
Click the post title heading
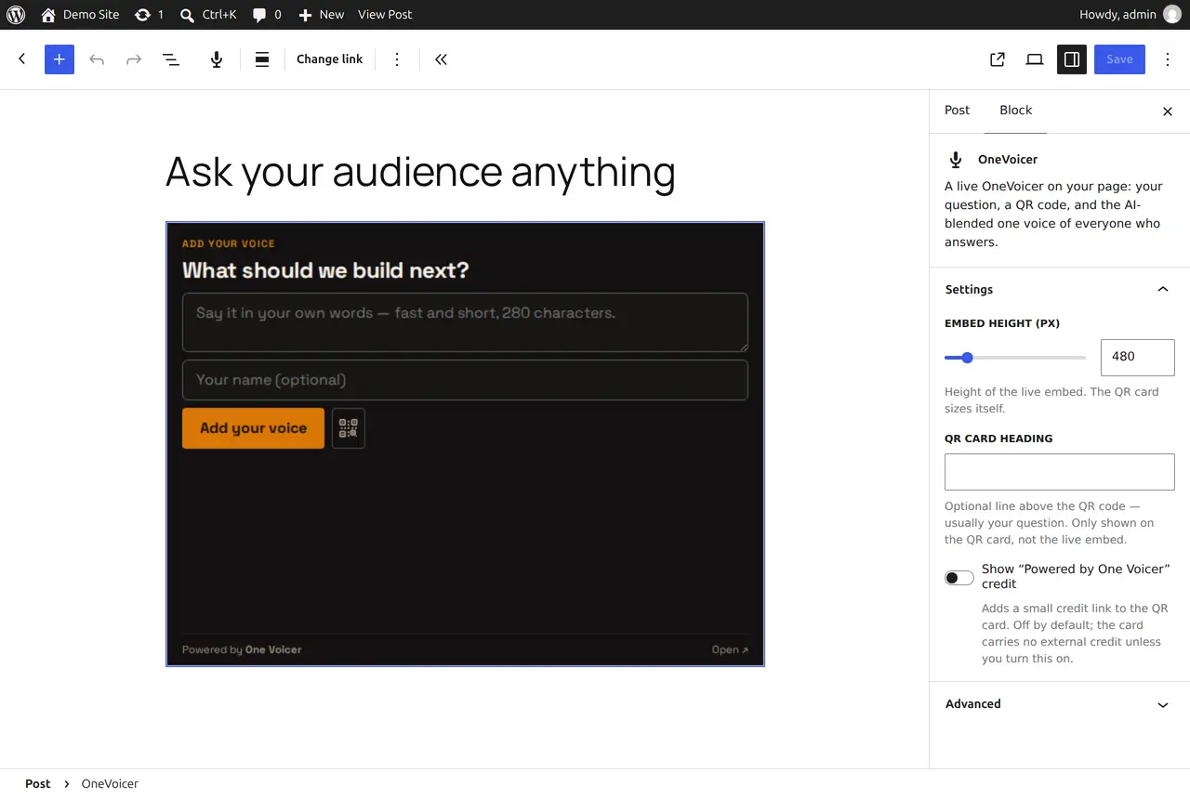pos(420,173)
